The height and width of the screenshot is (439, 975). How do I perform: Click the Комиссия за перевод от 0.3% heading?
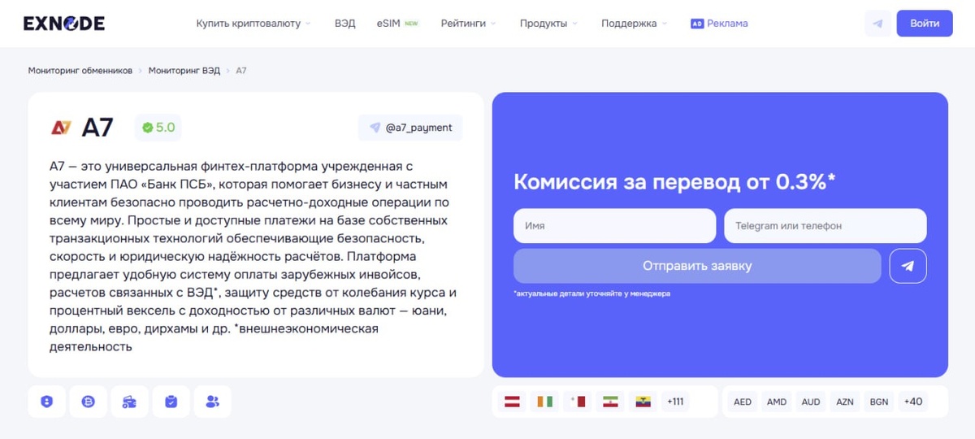pyautogui.click(x=674, y=181)
